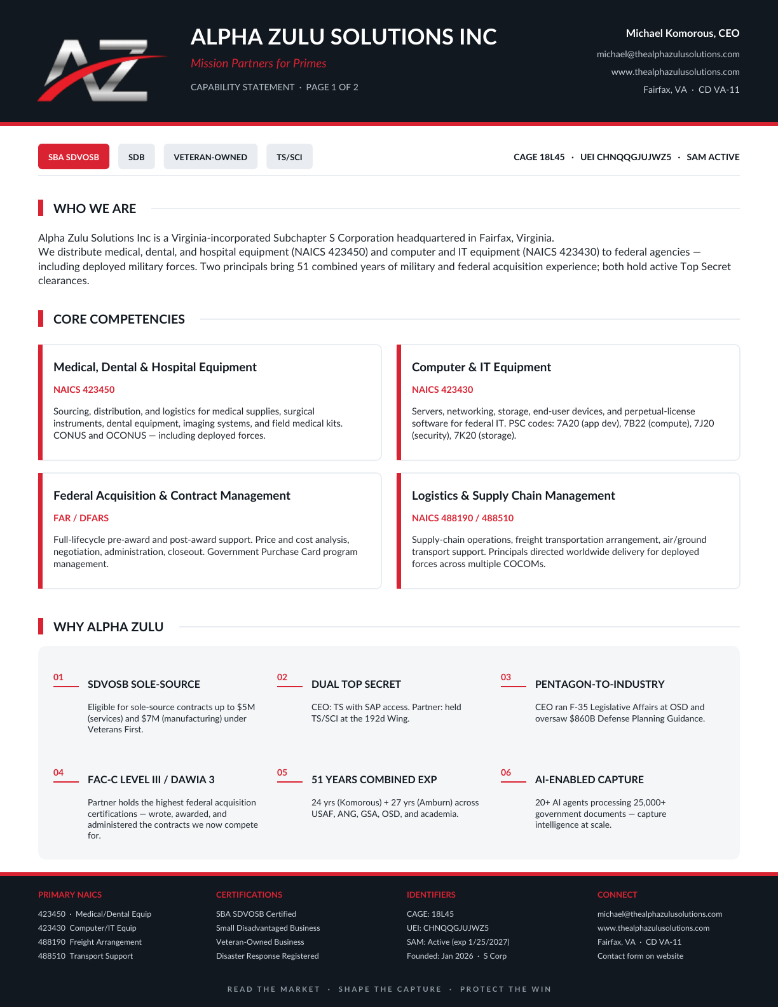The width and height of the screenshot is (778, 1007).
Task: Click Small Disadvantaged Business footer entry
Action: tap(268, 928)
